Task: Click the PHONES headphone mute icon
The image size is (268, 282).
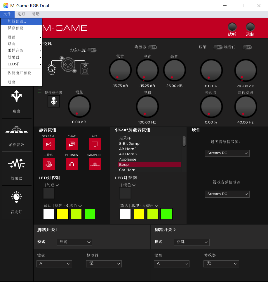Action: coord(72,164)
